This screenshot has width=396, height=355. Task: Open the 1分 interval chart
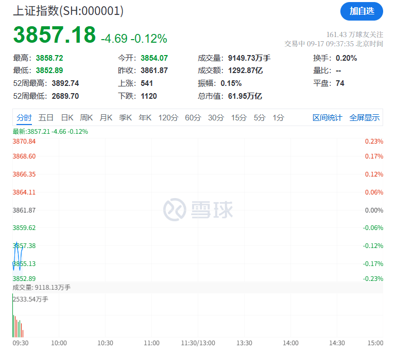pos(278,118)
